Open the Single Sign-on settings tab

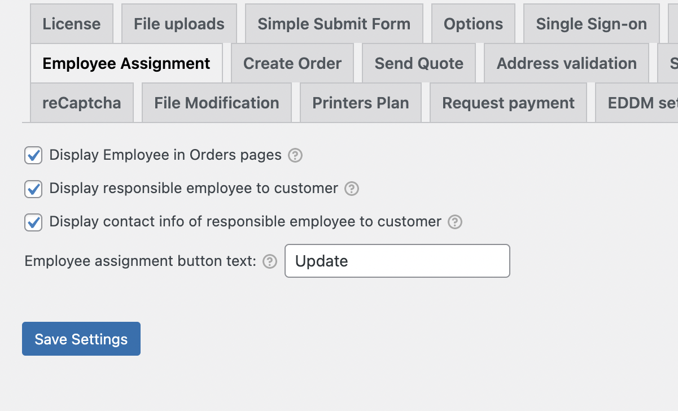point(590,24)
